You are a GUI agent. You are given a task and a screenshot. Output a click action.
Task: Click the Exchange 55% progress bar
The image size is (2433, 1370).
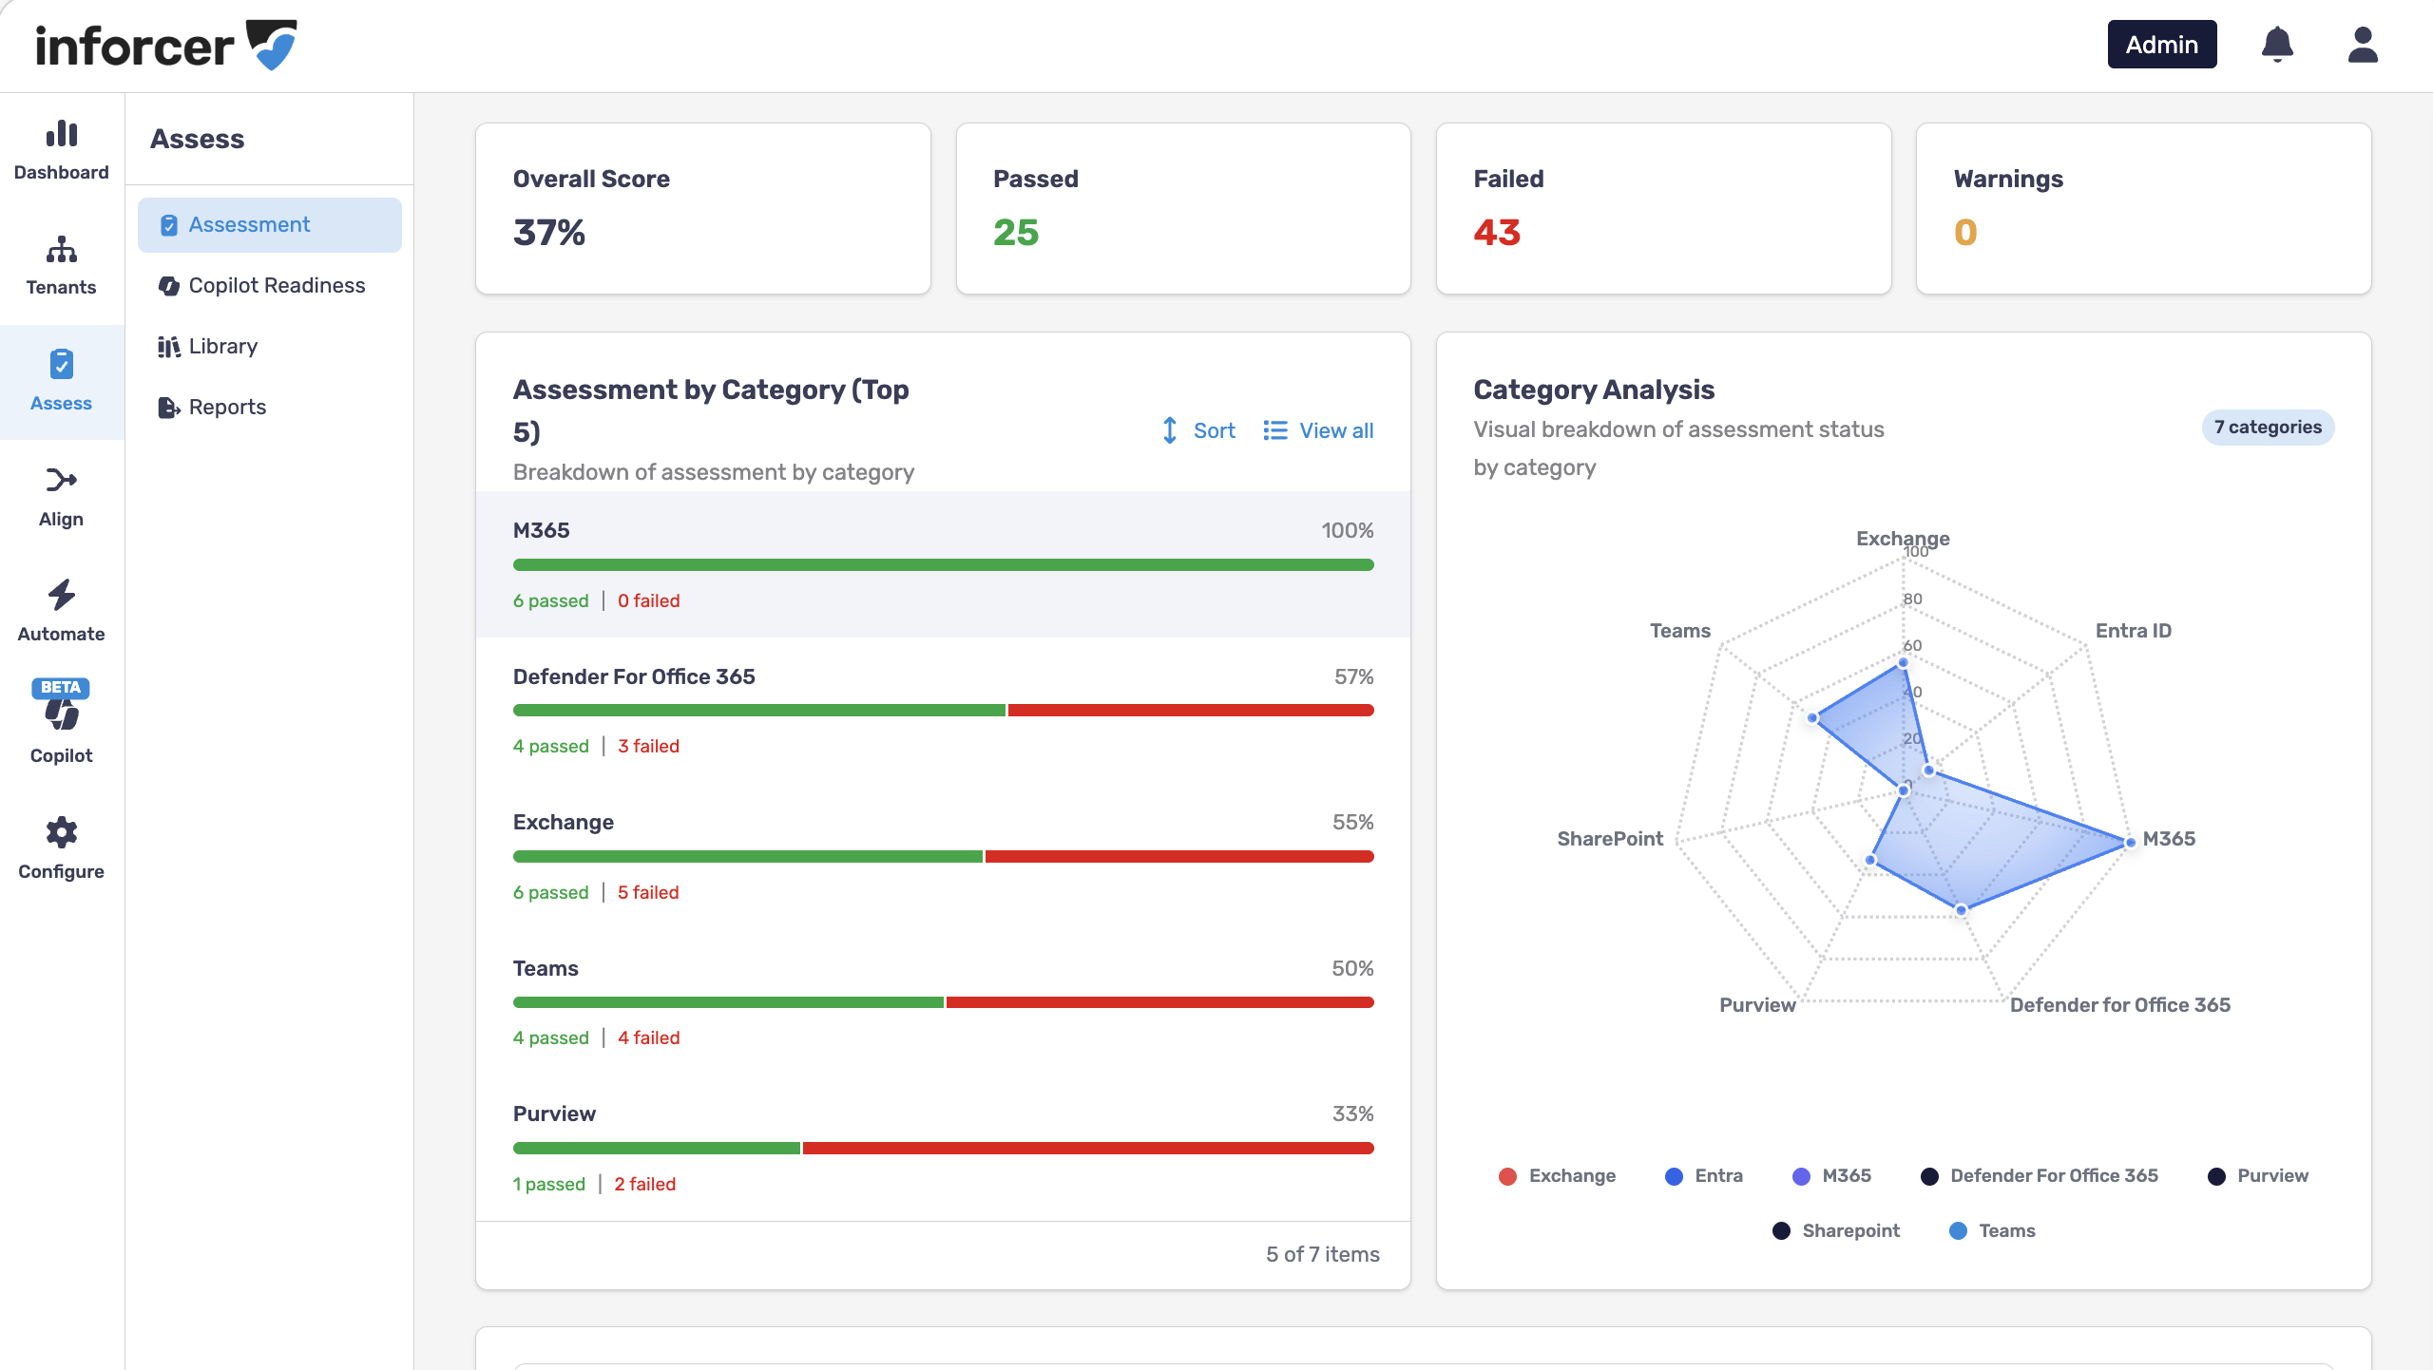coord(943,857)
